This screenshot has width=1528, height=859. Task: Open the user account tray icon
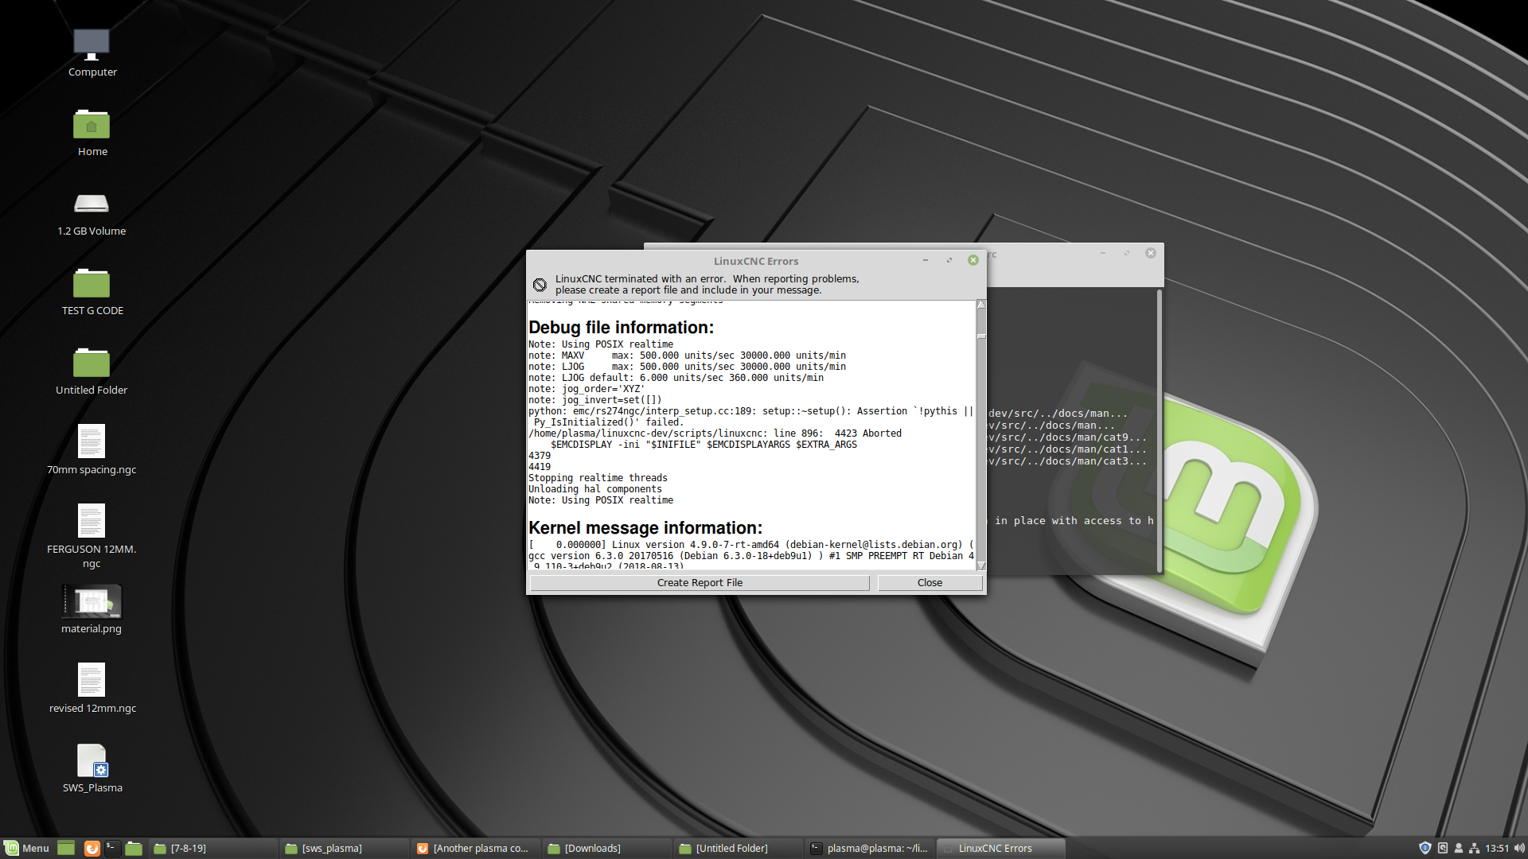[x=1459, y=848]
